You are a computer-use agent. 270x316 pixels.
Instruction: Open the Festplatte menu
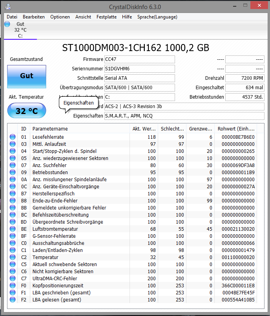pyautogui.click(x=106, y=17)
